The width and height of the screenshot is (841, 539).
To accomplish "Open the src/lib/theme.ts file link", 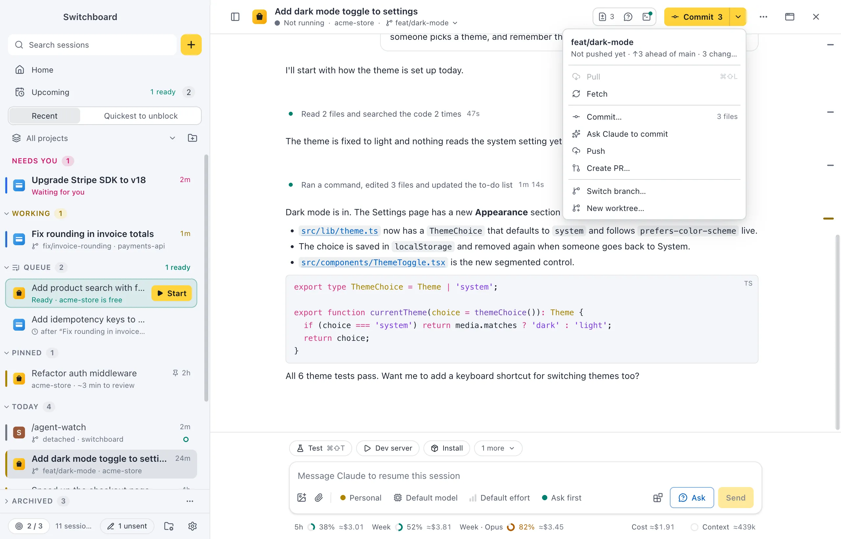I will (339, 231).
